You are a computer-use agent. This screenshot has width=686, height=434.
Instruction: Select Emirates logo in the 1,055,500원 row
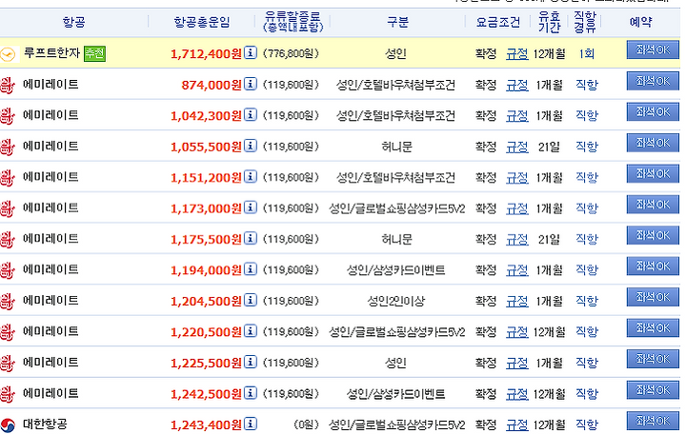(8, 147)
